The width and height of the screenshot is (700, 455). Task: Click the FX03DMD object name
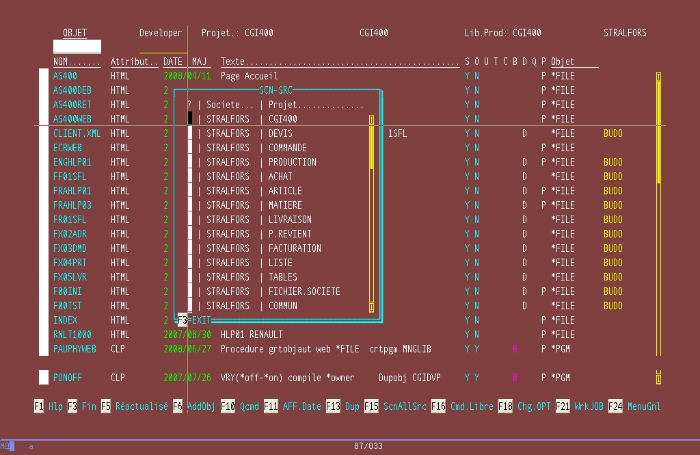coord(70,248)
